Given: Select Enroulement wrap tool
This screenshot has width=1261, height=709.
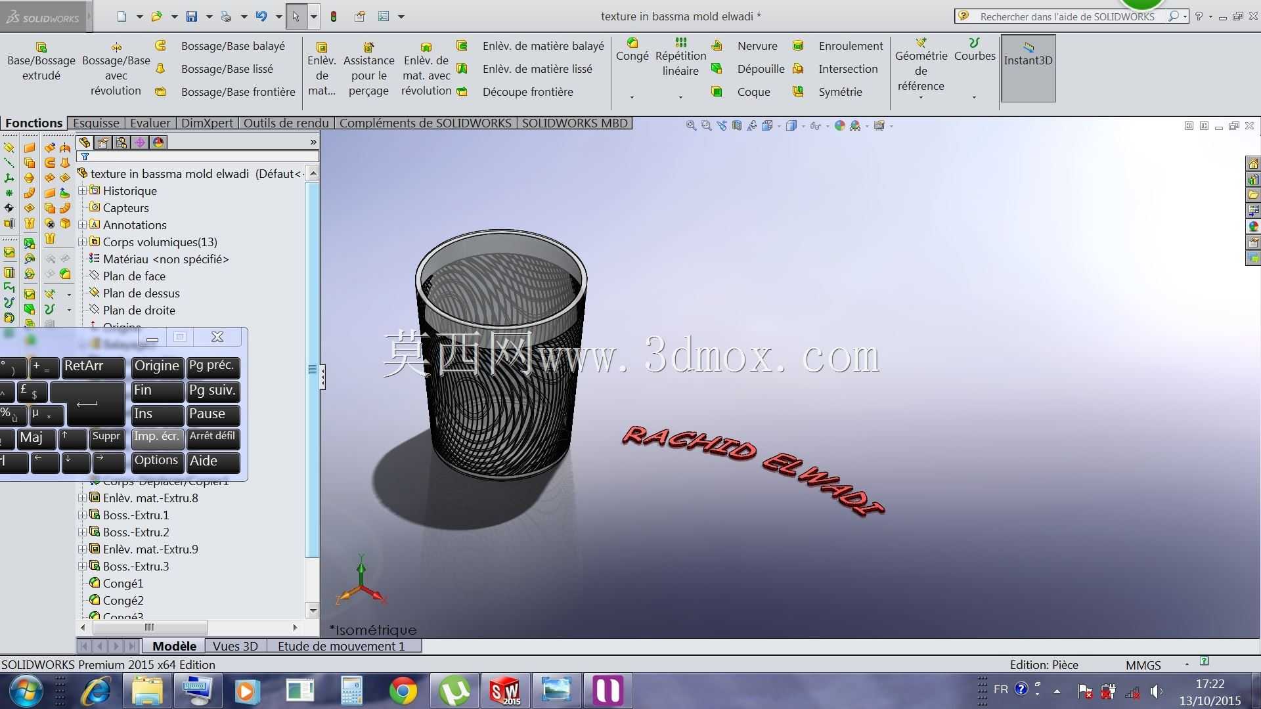Looking at the screenshot, I should coord(838,46).
